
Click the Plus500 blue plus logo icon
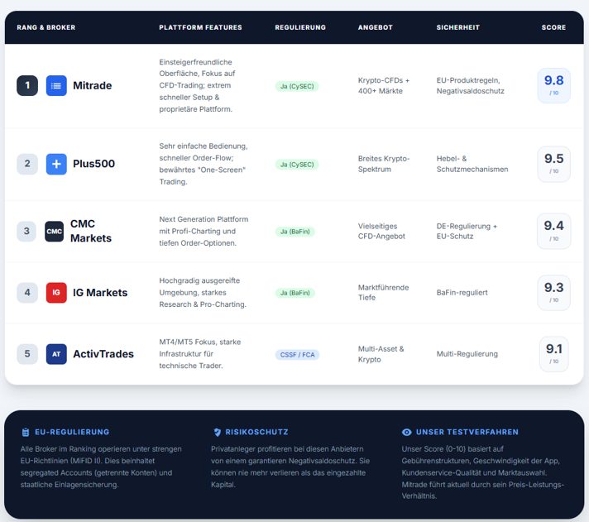pyautogui.click(x=56, y=164)
